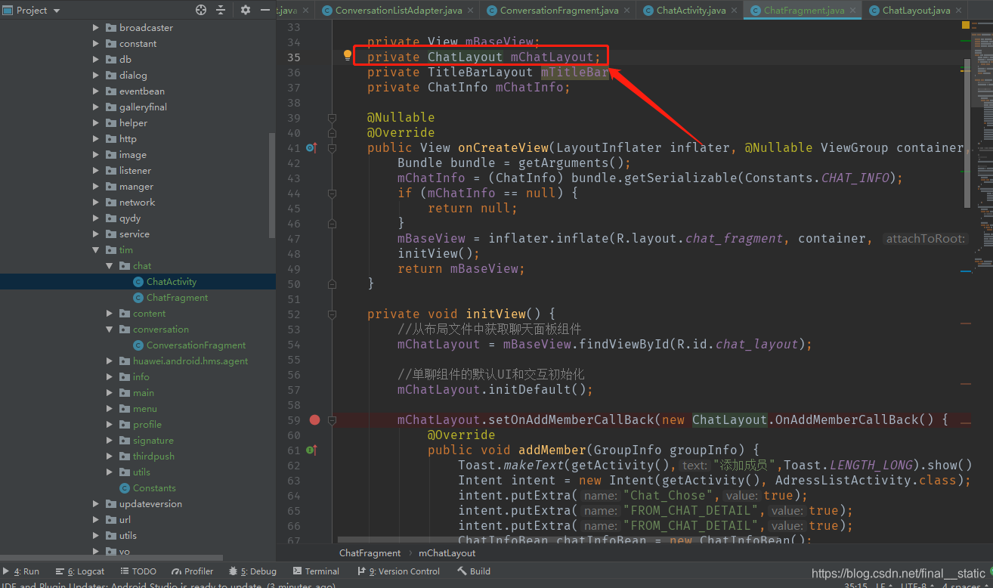
Task: Close the ChatFragment.java tab
Action: pyautogui.click(x=852, y=11)
